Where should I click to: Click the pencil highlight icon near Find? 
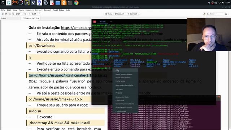click(x=204, y=14)
